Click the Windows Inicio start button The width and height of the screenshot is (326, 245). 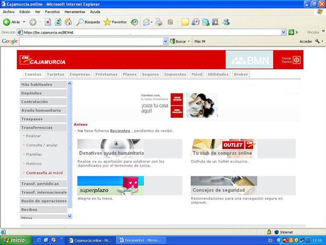16,240
